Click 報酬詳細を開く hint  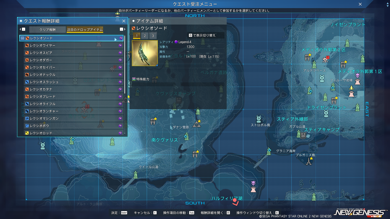point(215,213)
